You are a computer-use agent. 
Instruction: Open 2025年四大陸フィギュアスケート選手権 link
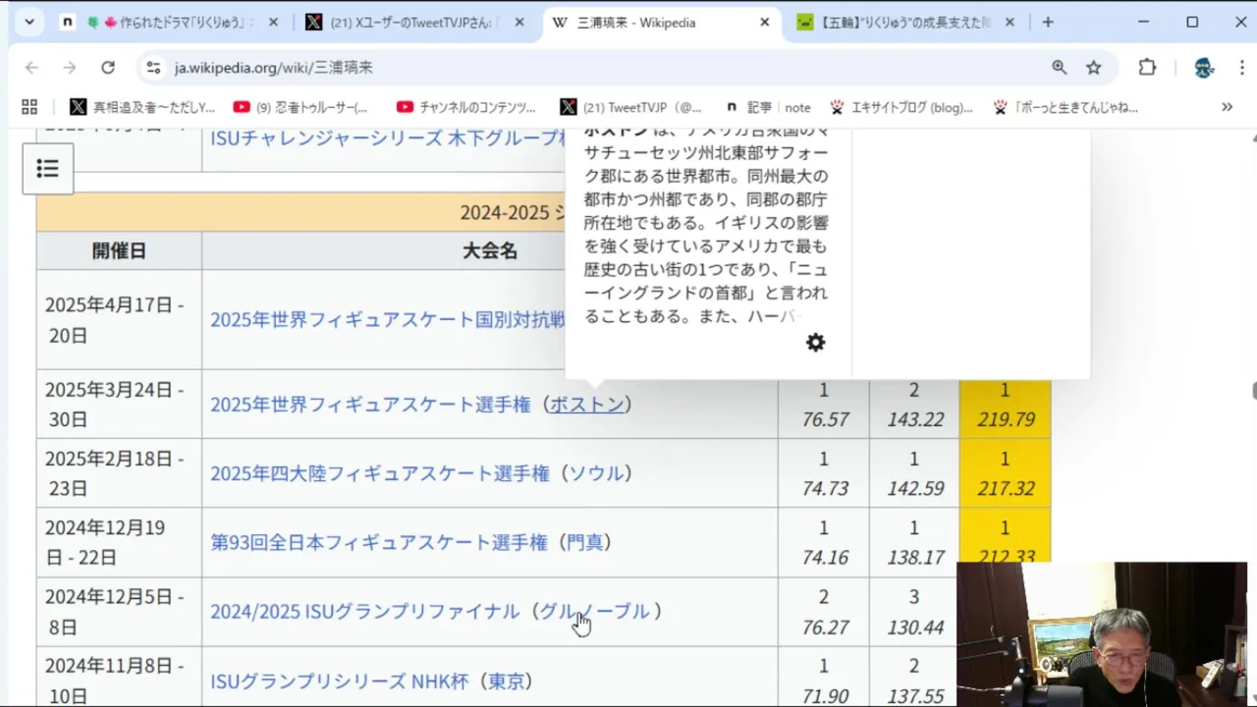click(380, 472)
